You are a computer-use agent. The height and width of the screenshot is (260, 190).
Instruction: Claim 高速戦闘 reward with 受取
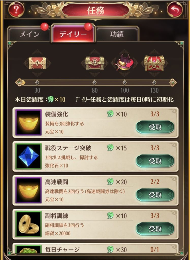[155, 195]
